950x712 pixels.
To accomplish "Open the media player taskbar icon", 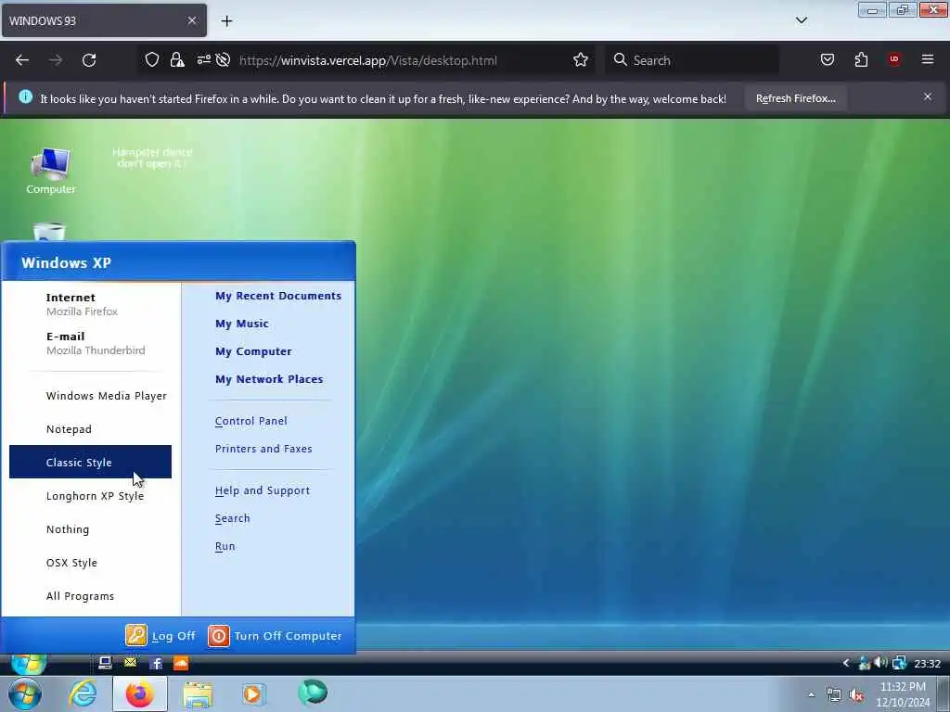I will (253, 693).
